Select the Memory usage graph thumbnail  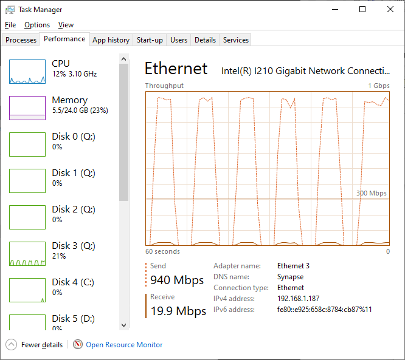coord(27,108)
